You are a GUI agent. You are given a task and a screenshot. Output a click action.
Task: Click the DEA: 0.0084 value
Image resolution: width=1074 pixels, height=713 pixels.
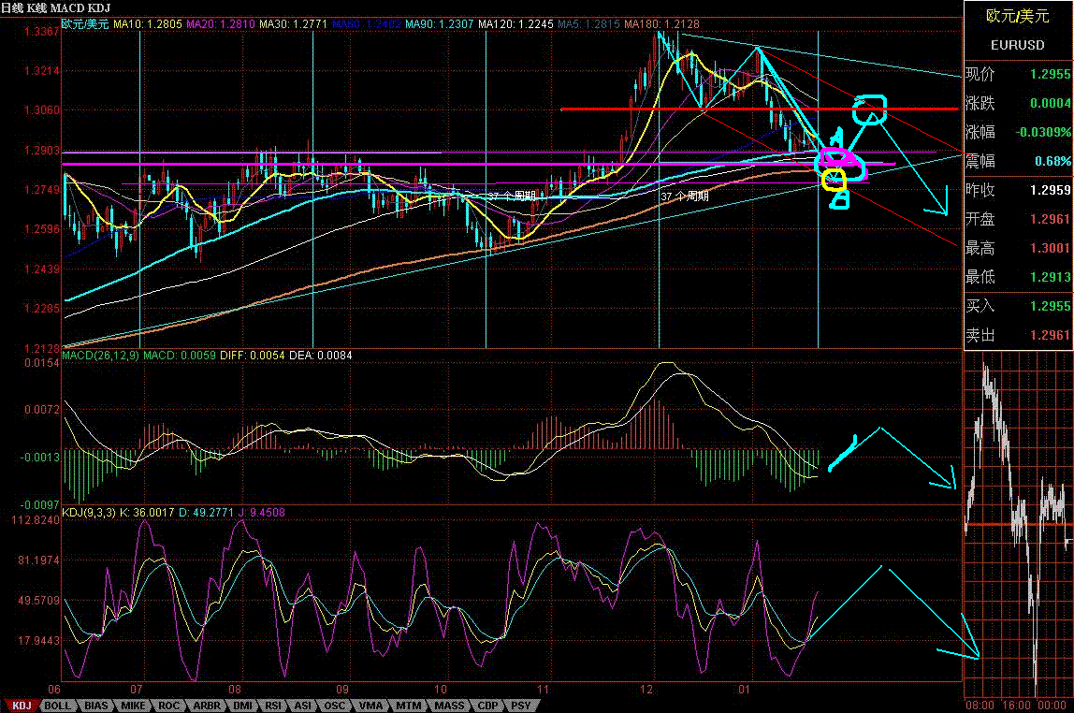pyautogui.click(x=321, y=356)
